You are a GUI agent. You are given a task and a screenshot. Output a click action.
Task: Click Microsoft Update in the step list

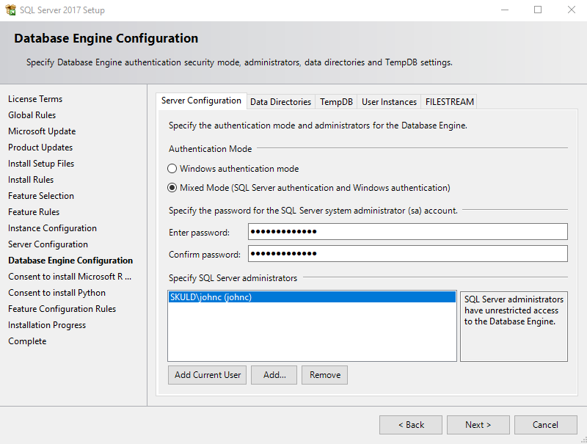coord(42,131)
